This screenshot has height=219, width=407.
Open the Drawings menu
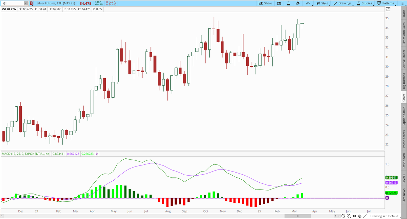[x=343, y=3]
